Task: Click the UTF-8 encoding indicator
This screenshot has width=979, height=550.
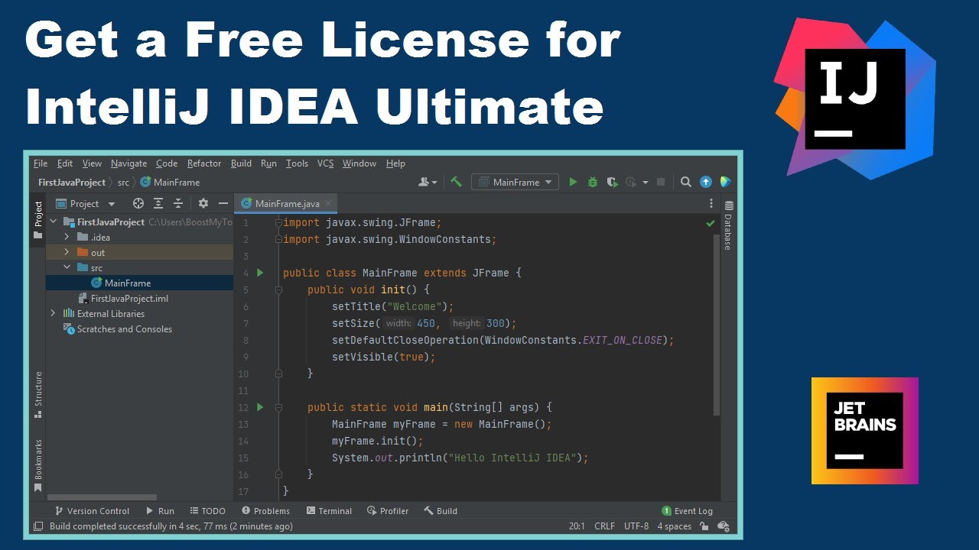Action: pyautogui.click(x=636, y=526)
